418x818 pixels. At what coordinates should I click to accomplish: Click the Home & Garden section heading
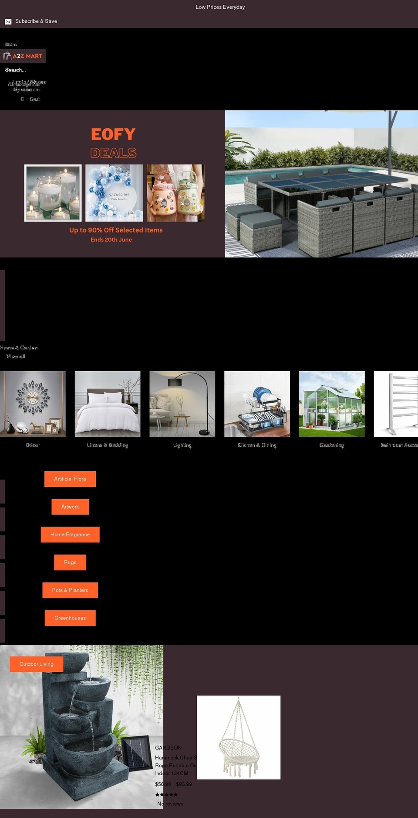pos(19,348)
